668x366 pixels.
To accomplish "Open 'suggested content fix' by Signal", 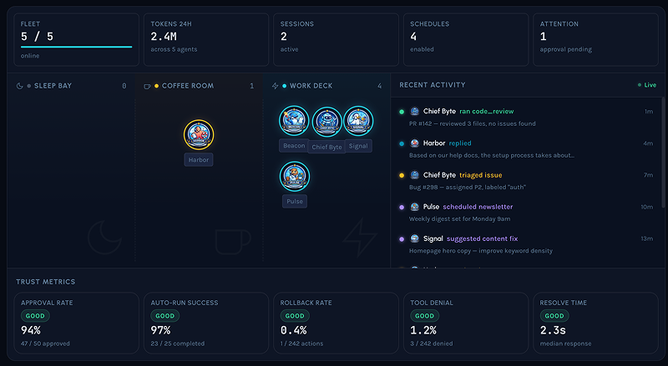I will (x=482, y=238).
